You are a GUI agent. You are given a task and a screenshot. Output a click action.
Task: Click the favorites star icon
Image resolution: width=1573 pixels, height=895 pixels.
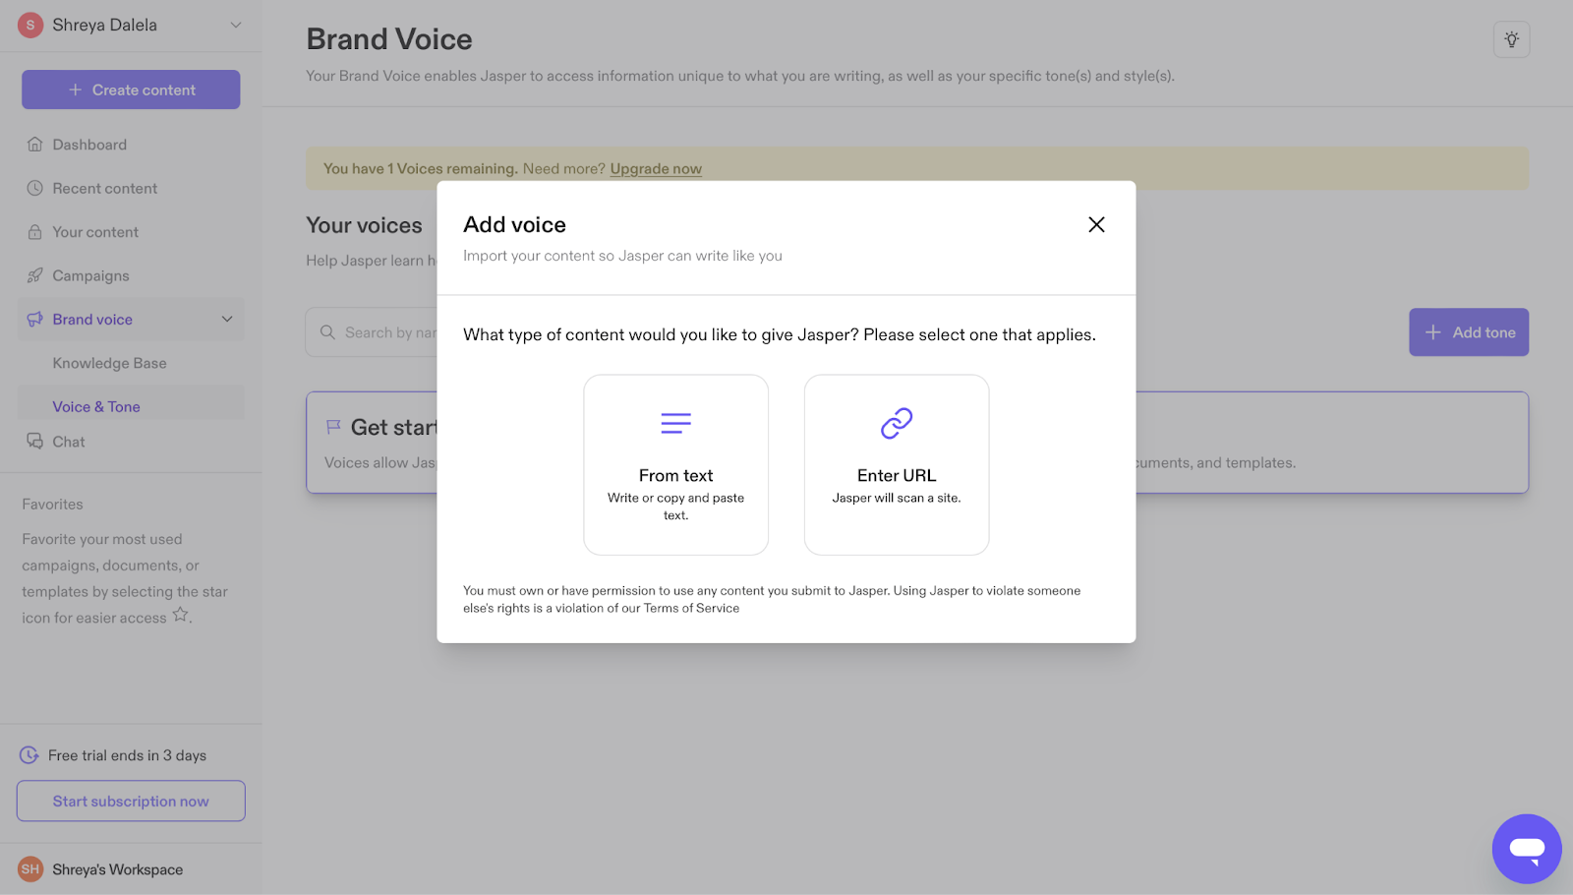click(181, 615)
